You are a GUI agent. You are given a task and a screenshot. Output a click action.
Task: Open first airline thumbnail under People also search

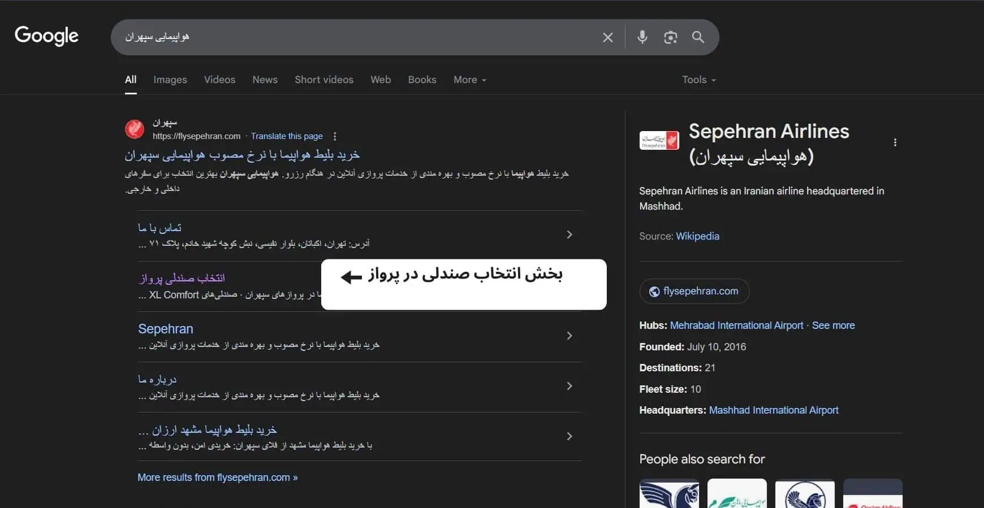tap(669, 494)
